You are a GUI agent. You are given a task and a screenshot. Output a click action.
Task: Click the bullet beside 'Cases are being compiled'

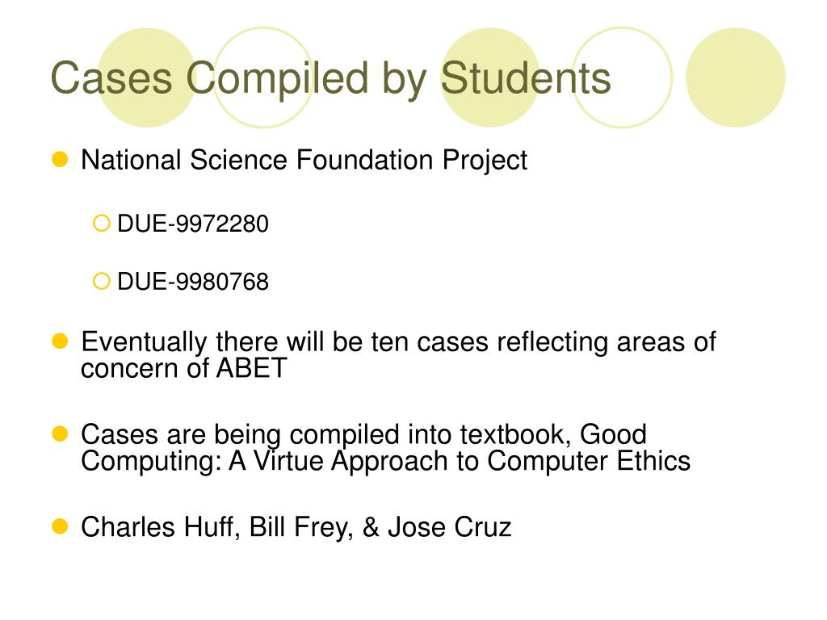[x=60, y=434]
